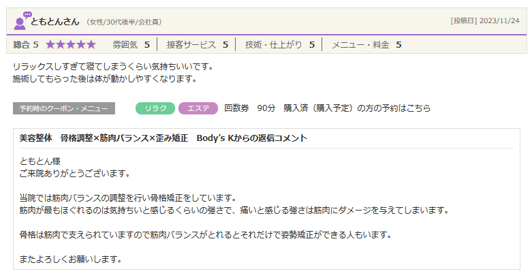The image size is (532, 280).
Task: Open reviewer ともとんさん's name
Action: coord(55,21)
